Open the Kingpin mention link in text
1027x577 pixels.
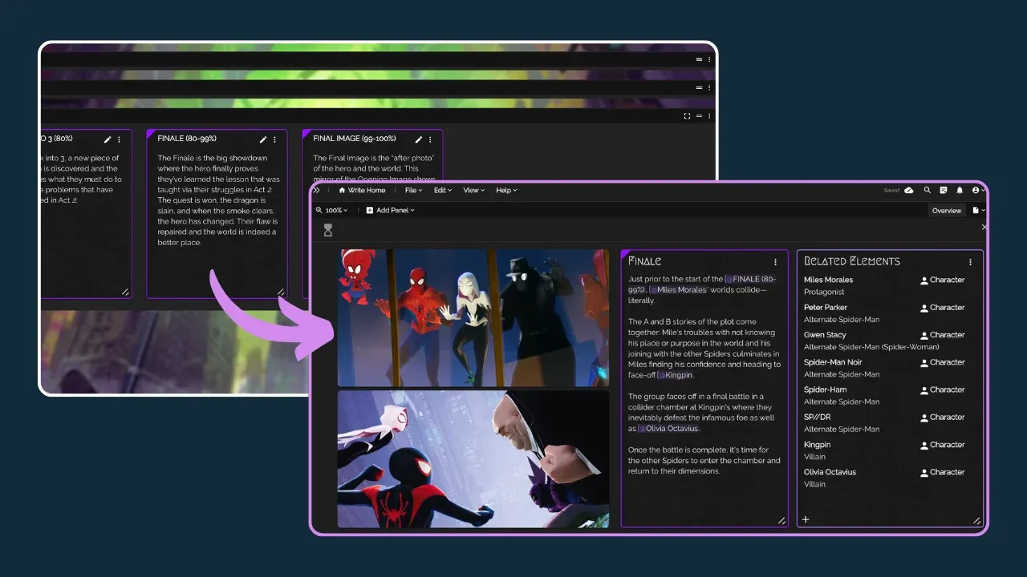pos(676,375)
